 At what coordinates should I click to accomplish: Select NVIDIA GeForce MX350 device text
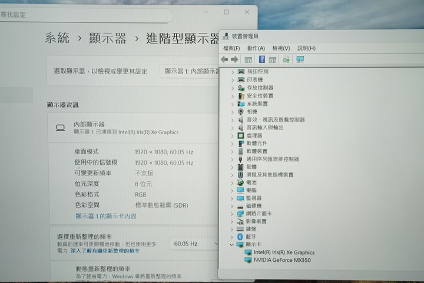pyautogui.click(x=282, y=260)
